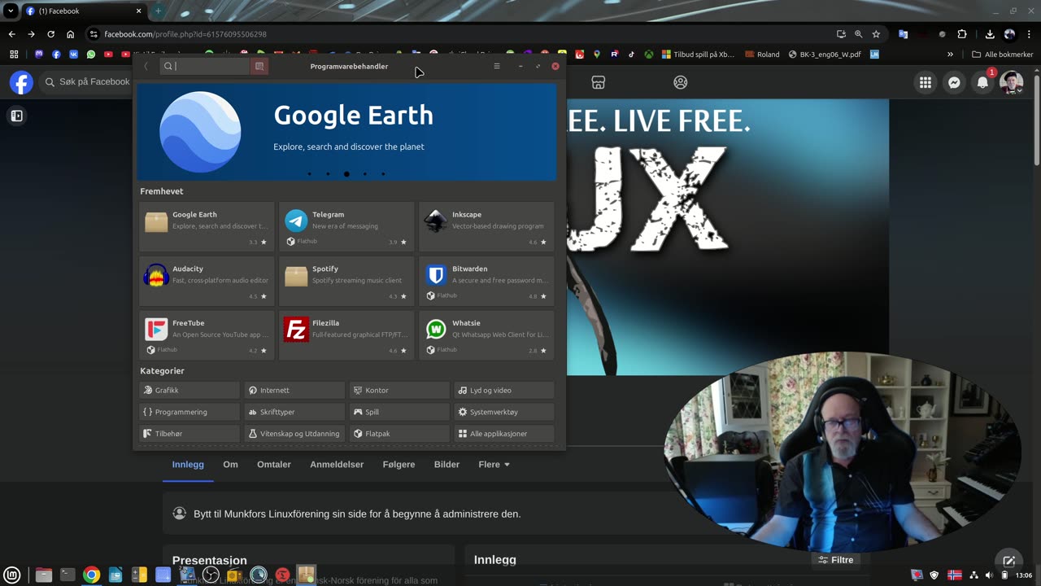Image resolution: width=1041 pixels, height=586 pixels.
Task: Open Alle applikasjoner category
Action: 504,434
